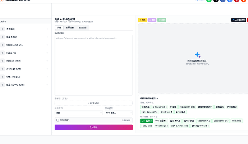This screenshot has height=144, width=248.
Task: Select the Z-Image Turbo chip below the preview
Action: click(160, 107)
